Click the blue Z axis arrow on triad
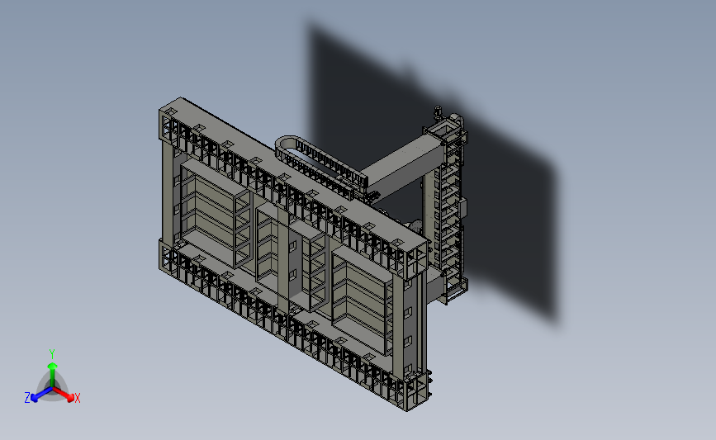This screenshot has height=440, width=716. coord(40,395)
